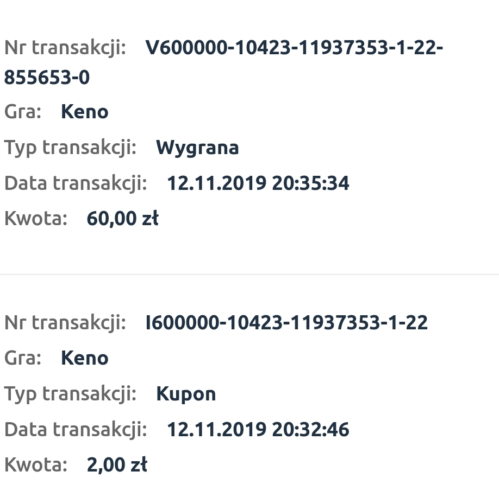This screenshot has width=499, height=497.
Task: Click the 60,00 zł amount
Action: (122, 219)
